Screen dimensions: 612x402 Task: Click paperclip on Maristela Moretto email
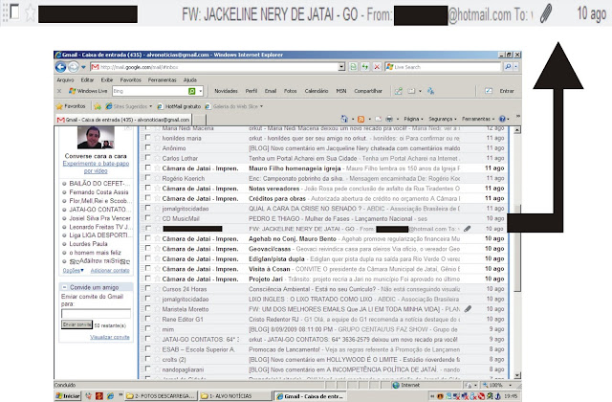pyautogui.click(x=468, y=309)
